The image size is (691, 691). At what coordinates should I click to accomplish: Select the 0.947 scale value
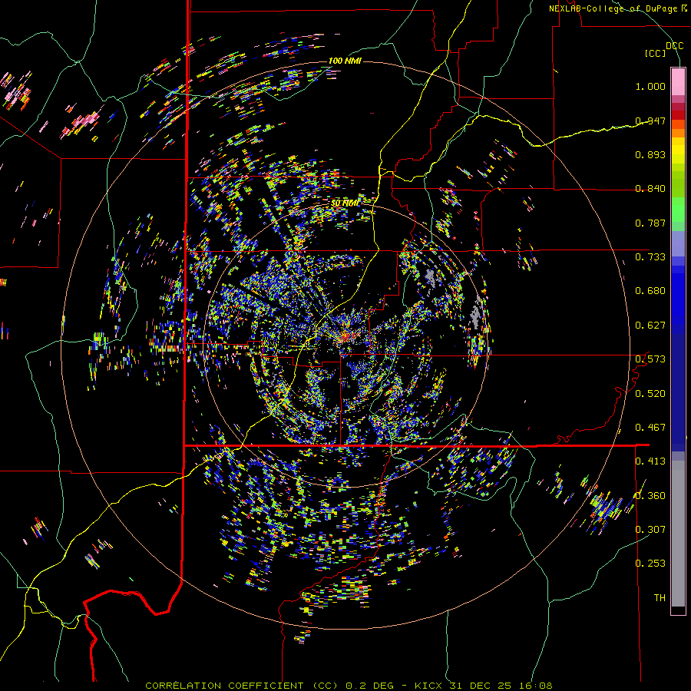tap(650, 121)
